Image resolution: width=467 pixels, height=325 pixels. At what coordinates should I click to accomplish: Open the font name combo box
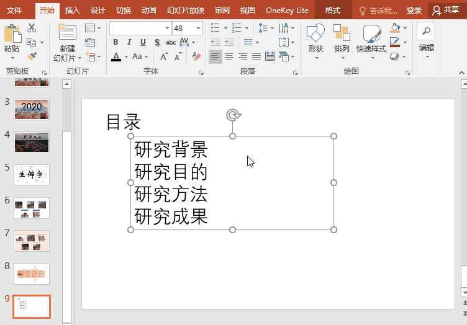[x=140, y=29]
